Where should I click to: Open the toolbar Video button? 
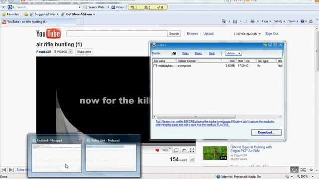(117, 7)
